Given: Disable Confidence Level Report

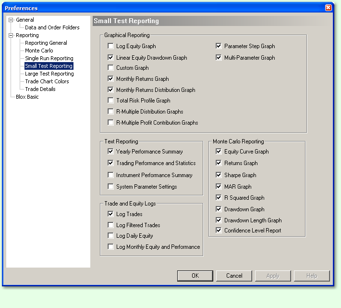Looking at the screenshot, I should tap(219, 230).
